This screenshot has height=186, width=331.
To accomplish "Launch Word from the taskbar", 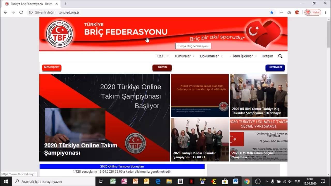I will pos(236,181).
